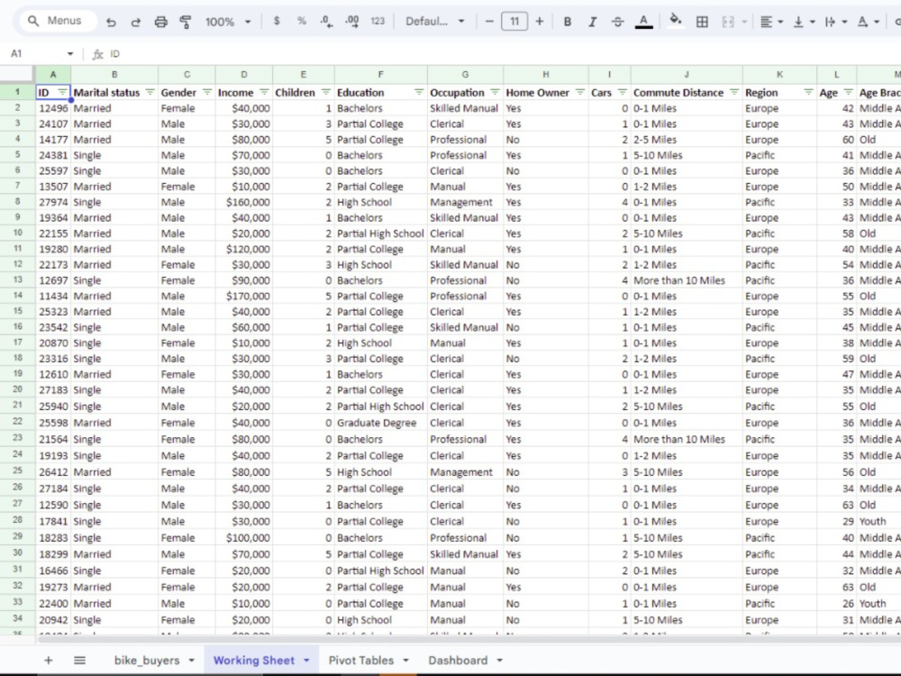The height and width of the screenshot is (676, 901).
Task: Activate the Paint format tool
Action: pyautogui.click(x=185, y=22)
